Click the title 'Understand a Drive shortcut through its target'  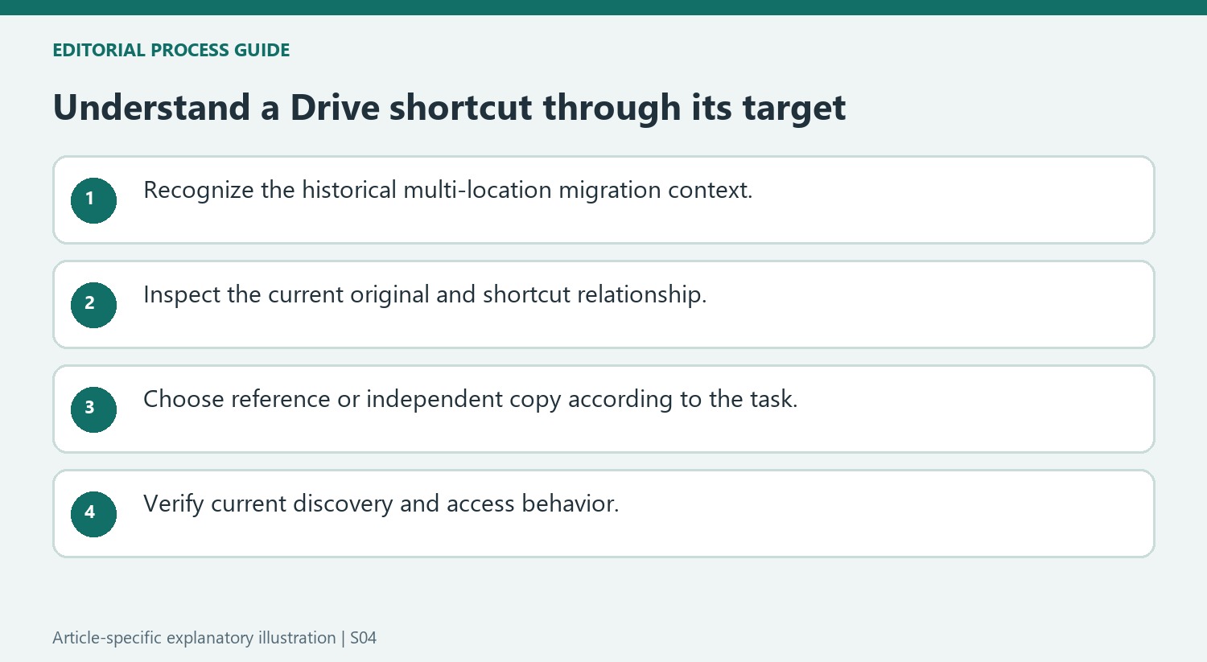coord(449,108)
